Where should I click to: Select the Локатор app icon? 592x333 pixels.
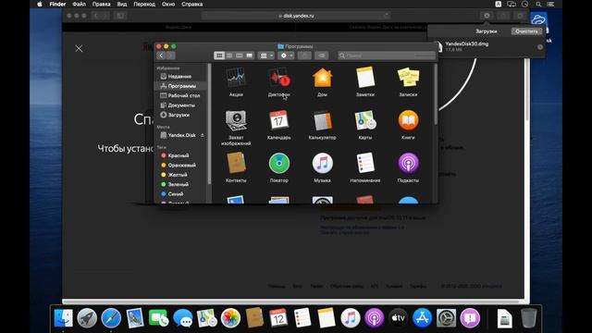(279, 163)
